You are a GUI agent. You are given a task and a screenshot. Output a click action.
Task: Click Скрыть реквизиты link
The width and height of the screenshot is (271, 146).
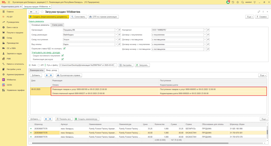click(x=36, y=21)
